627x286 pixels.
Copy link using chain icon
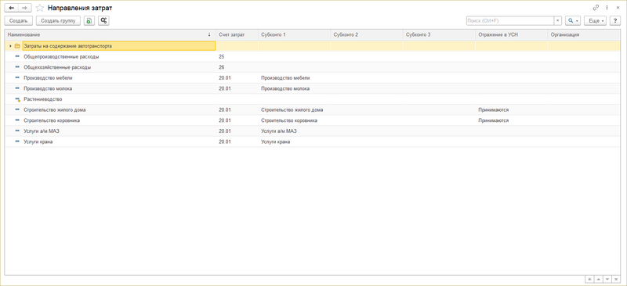pos(596,8)
